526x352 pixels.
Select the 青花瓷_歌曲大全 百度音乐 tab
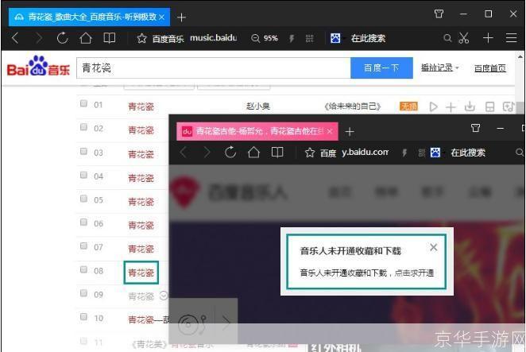(x=89, y=17)
